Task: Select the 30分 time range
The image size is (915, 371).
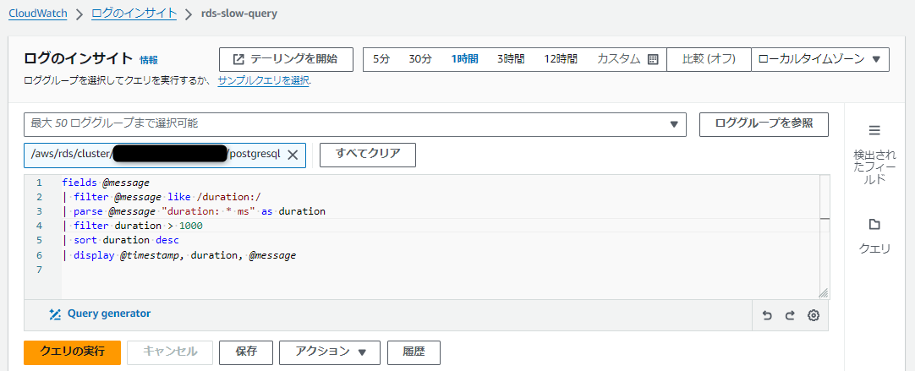Action: pyautogui.click(x=420, y=59)
